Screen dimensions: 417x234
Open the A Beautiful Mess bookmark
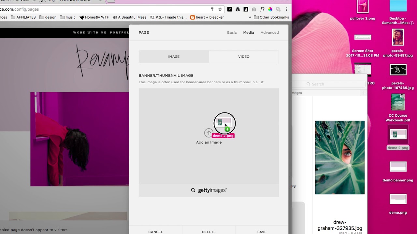tap(129, 17)
